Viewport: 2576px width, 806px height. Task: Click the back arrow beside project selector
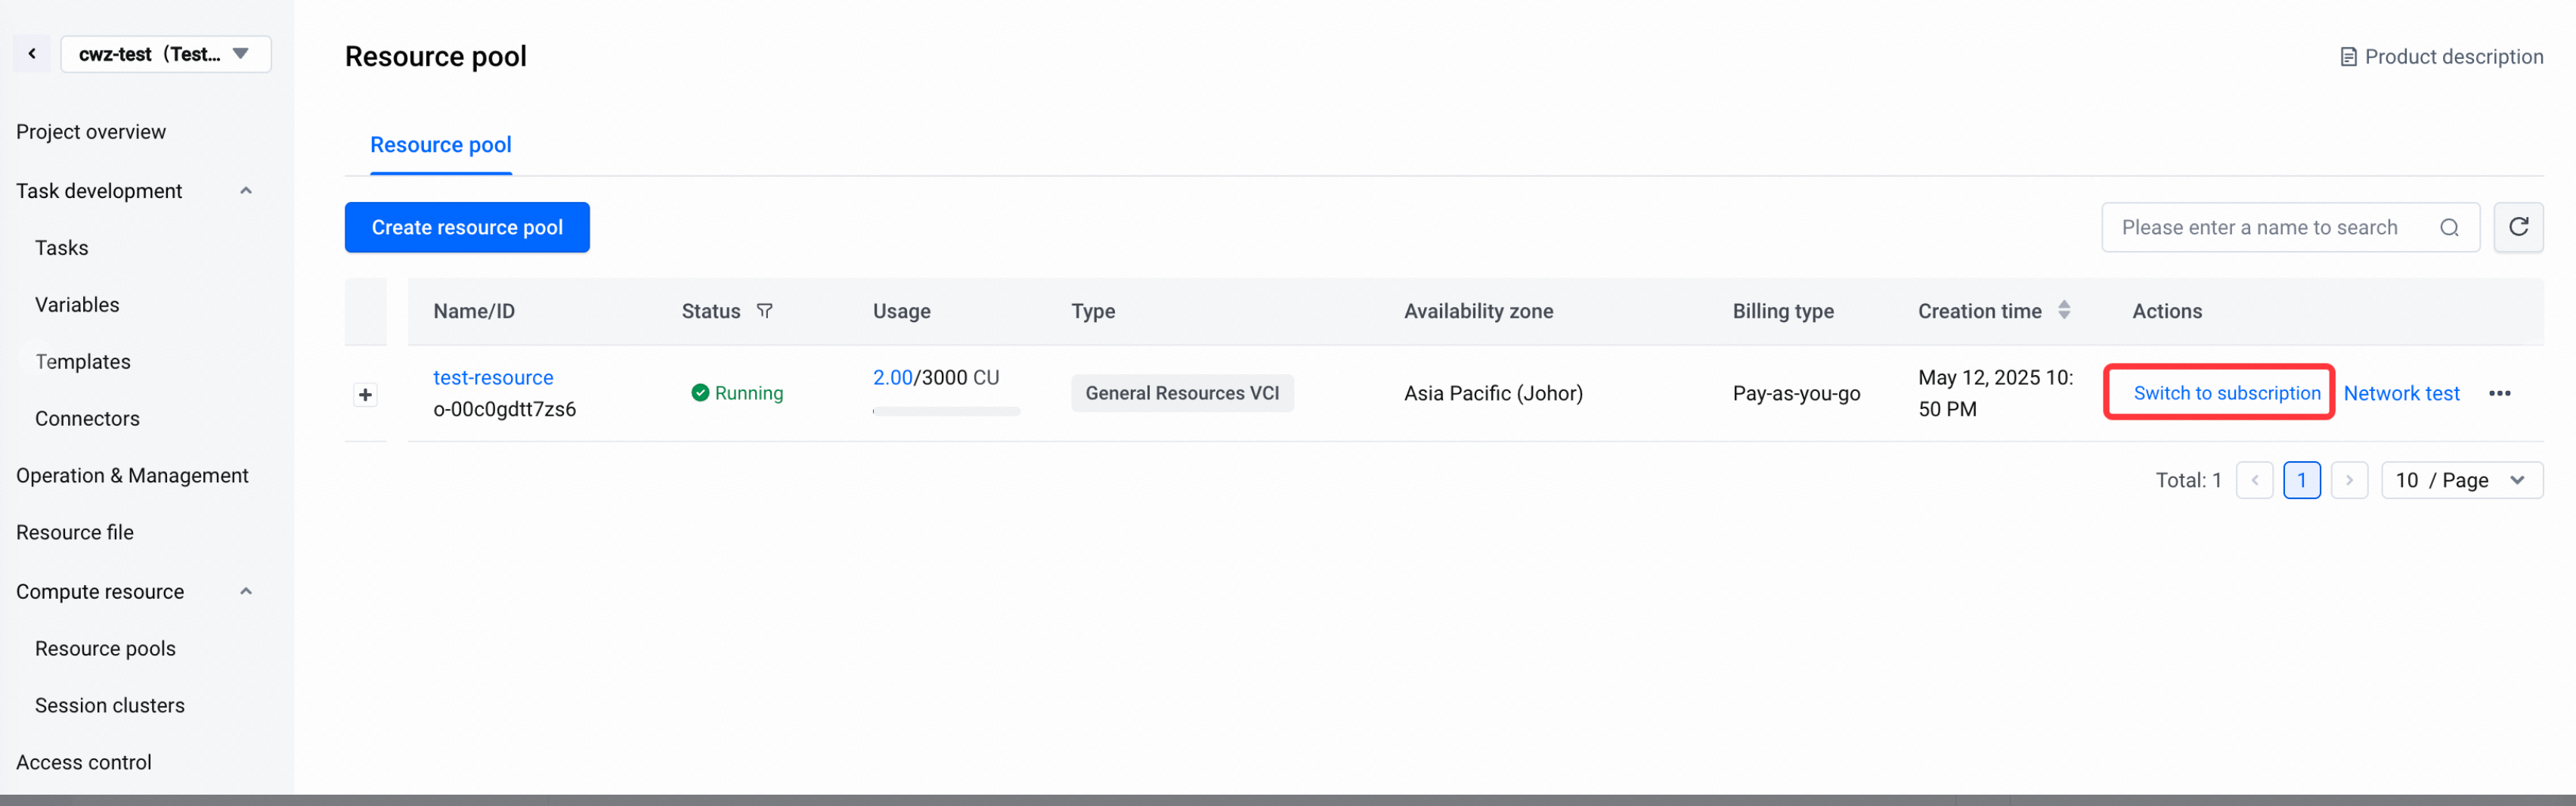click(x=32, y=54)
